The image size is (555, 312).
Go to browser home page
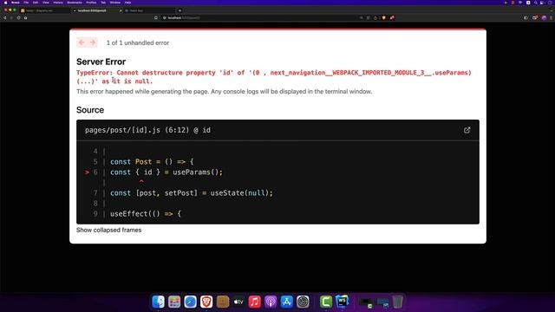click(x=25, y=17)
